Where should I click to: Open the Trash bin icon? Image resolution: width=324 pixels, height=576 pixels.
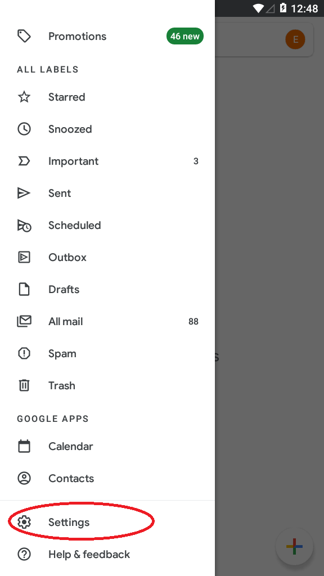click(24, 385)
